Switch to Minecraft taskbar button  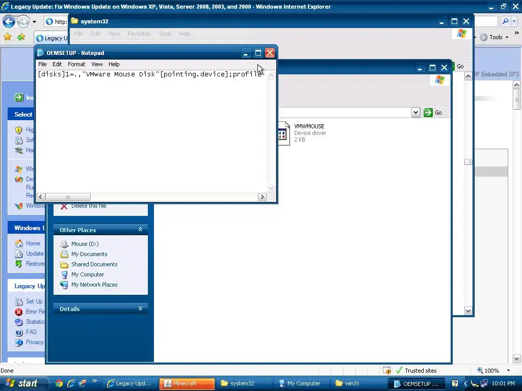(187, 384)
